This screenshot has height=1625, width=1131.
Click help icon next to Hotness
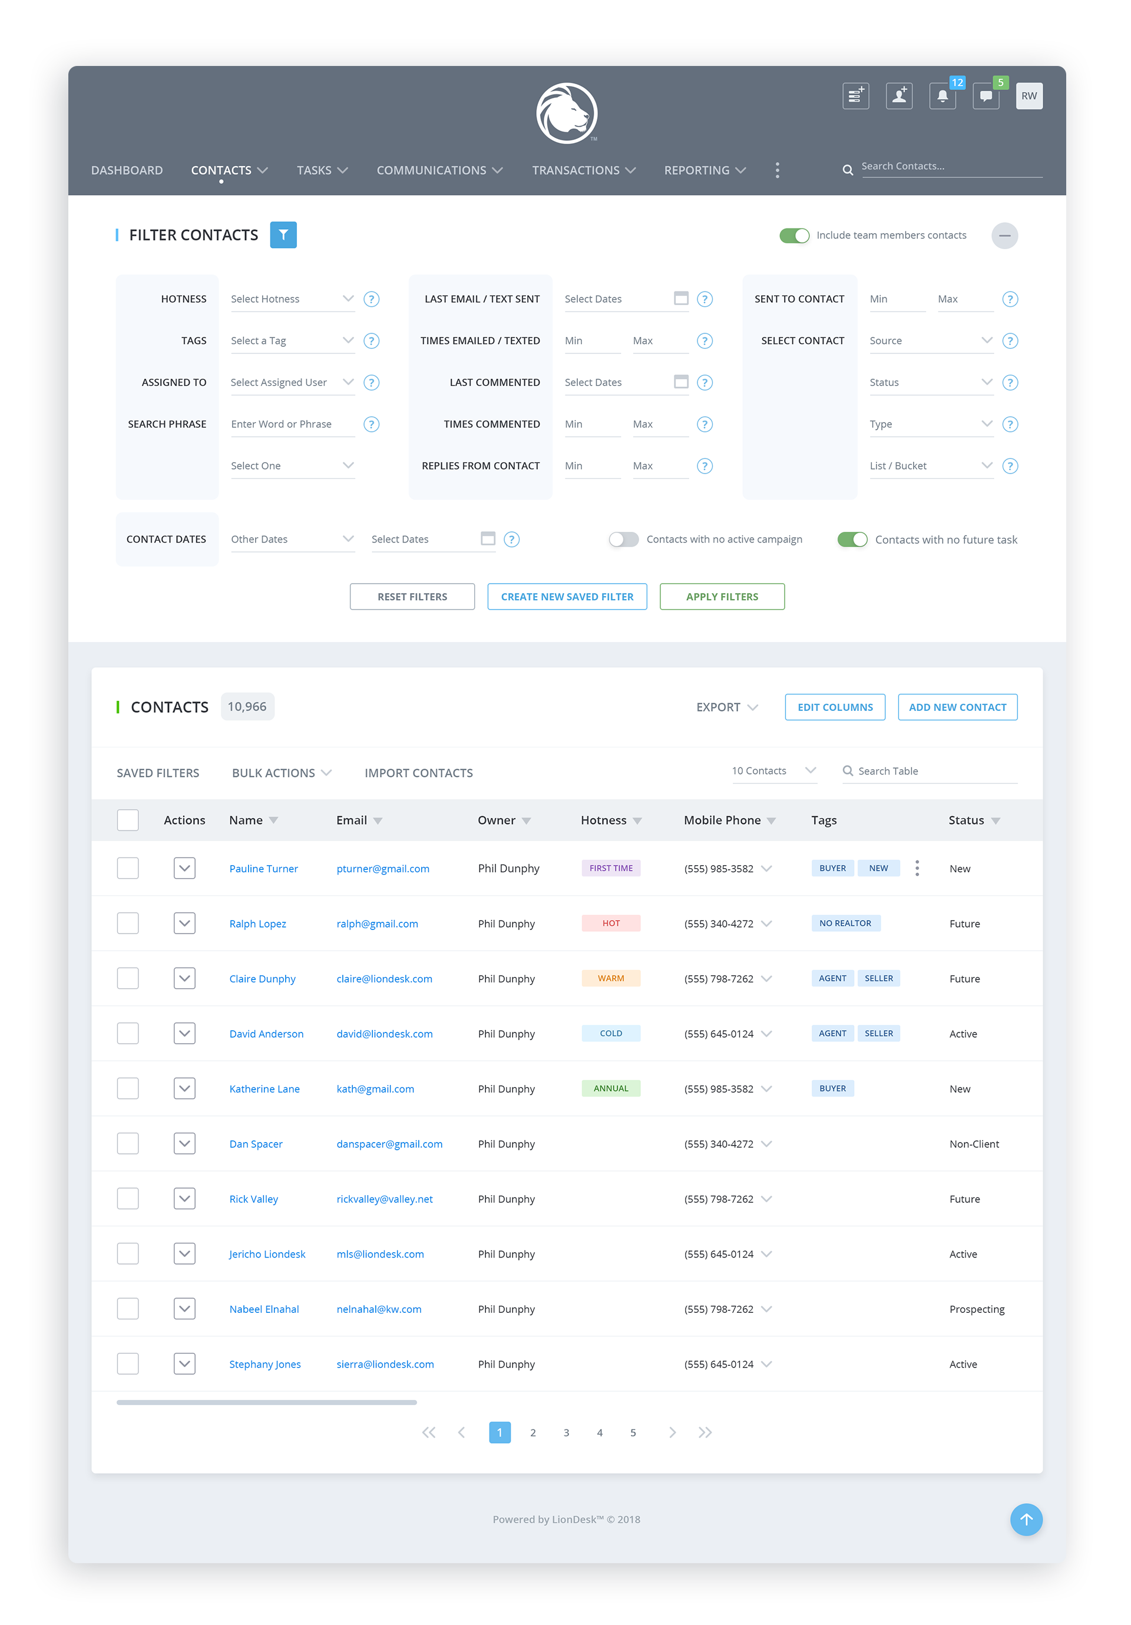(371, 299)
